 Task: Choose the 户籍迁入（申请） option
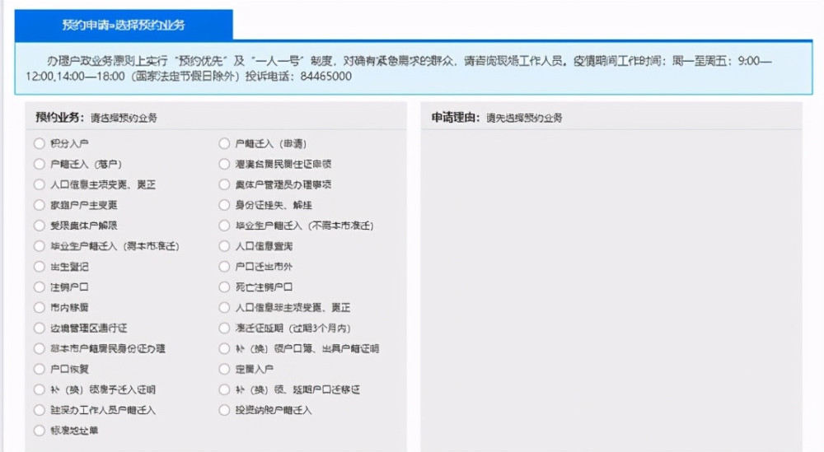224,143
